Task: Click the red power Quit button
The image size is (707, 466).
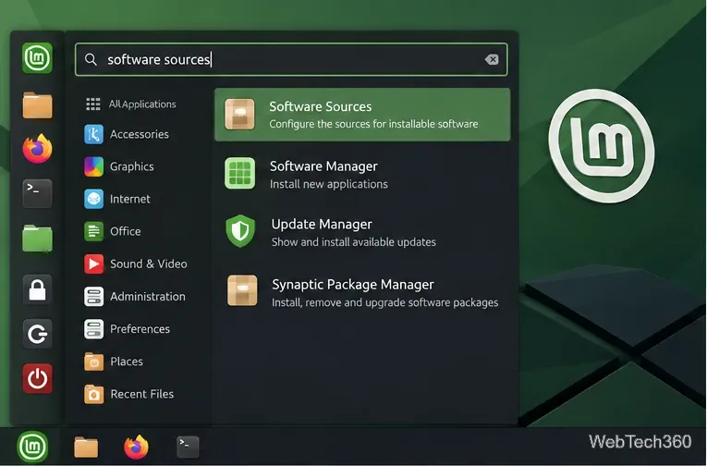Action: click(x=37, y=378)
